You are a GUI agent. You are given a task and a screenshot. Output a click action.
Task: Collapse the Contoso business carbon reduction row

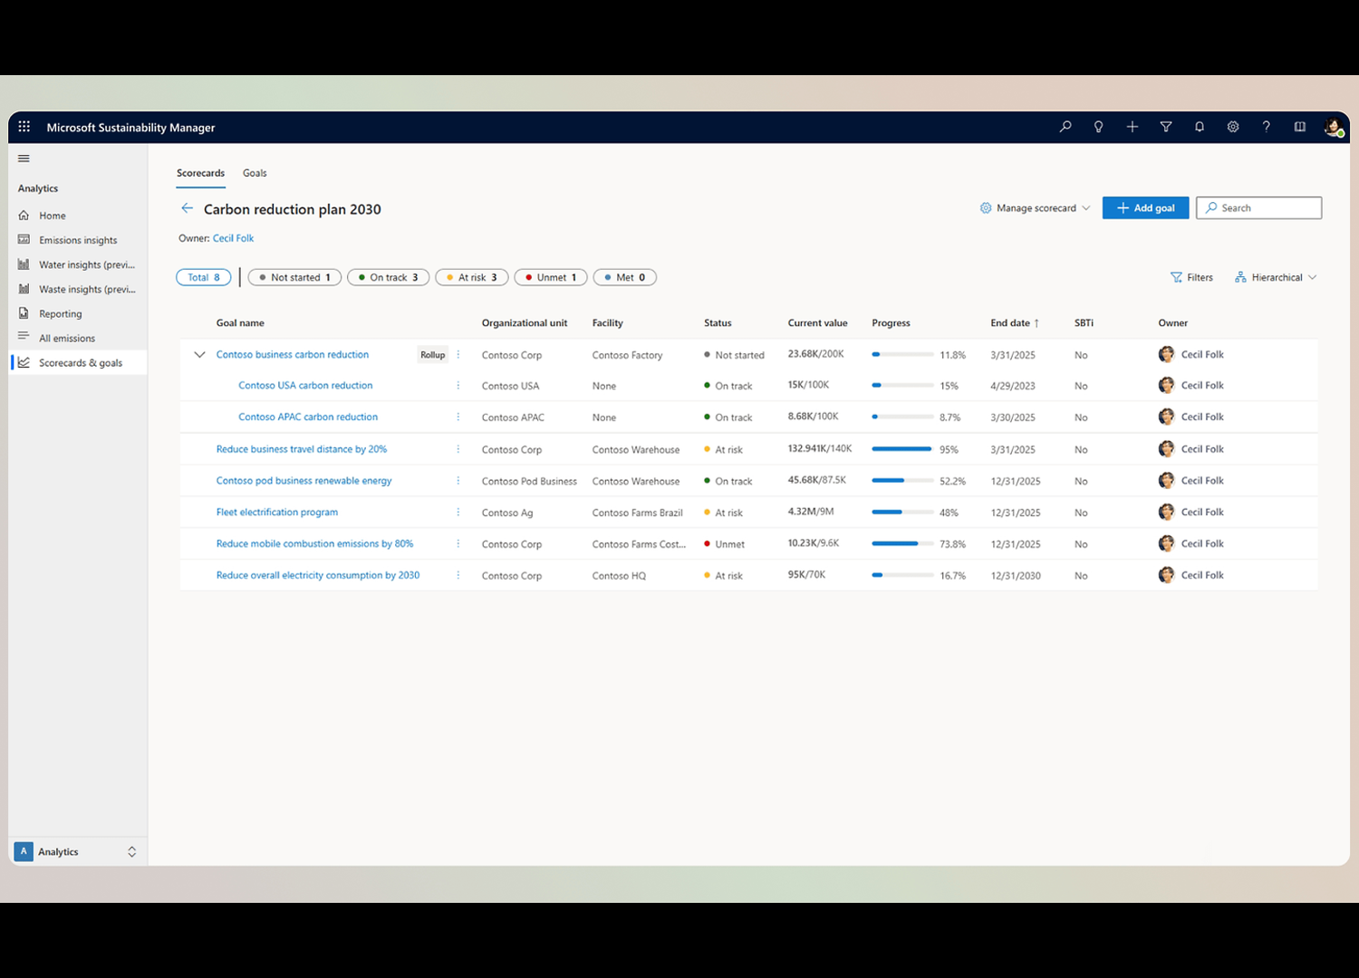coord(199,355)
